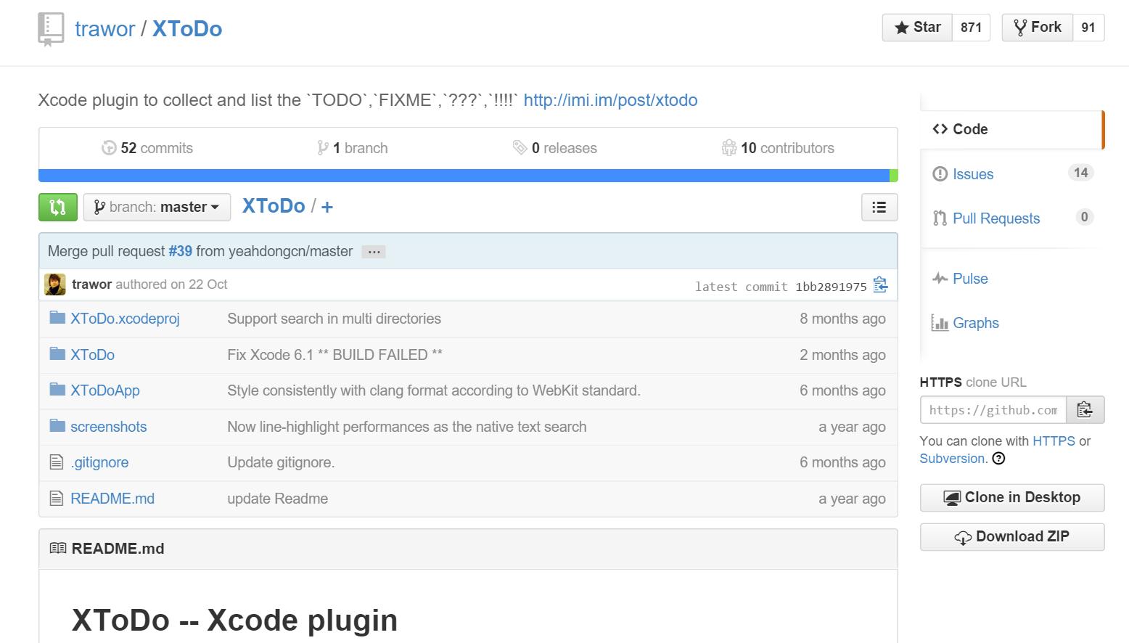
Task: Open the XToDo.xcodeproj folder
Action: [x=125, y=319]
